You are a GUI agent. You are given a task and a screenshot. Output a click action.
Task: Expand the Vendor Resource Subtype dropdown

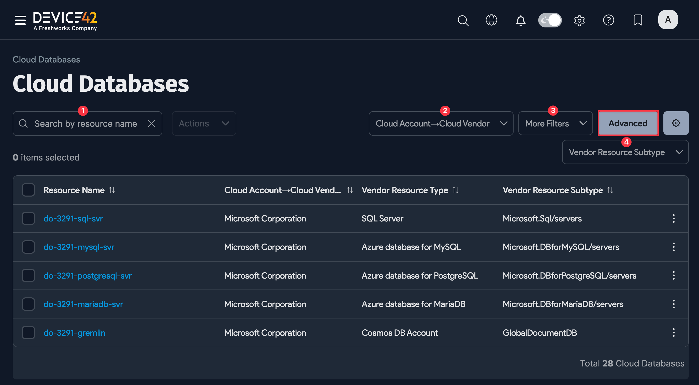(625, 152)
